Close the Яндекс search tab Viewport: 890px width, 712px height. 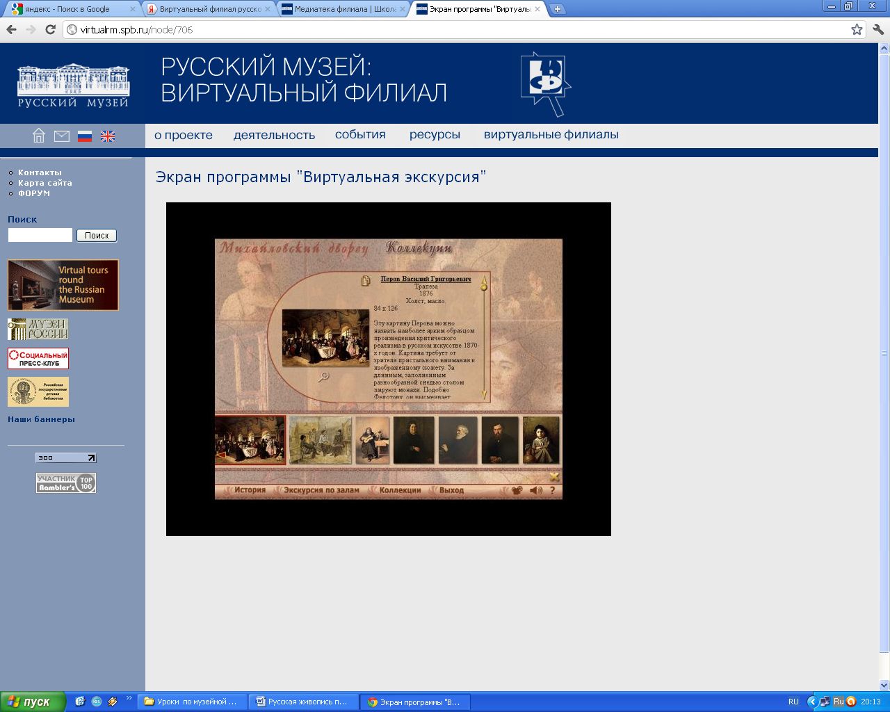tap(133, 9)
